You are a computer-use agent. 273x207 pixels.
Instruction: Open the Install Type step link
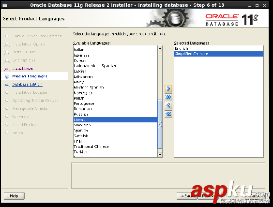22,68
